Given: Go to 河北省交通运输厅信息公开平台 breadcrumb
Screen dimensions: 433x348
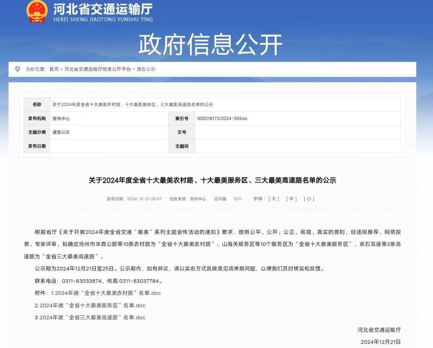Looking at the screenshot, I should coord(97,69).
